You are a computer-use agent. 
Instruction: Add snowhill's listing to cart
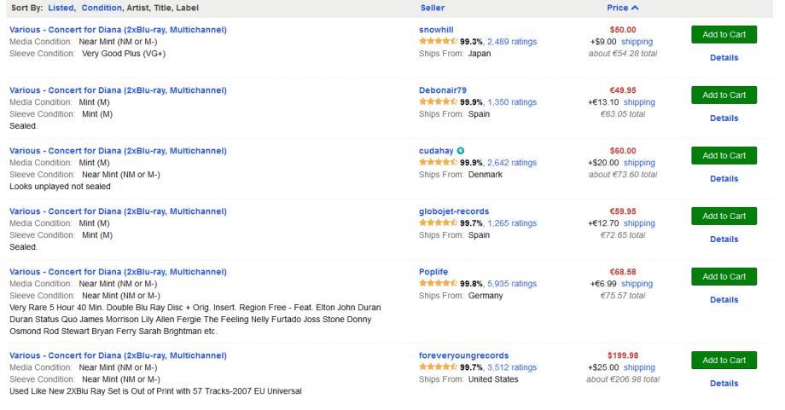pyautogui.click(x=724, y=34)
